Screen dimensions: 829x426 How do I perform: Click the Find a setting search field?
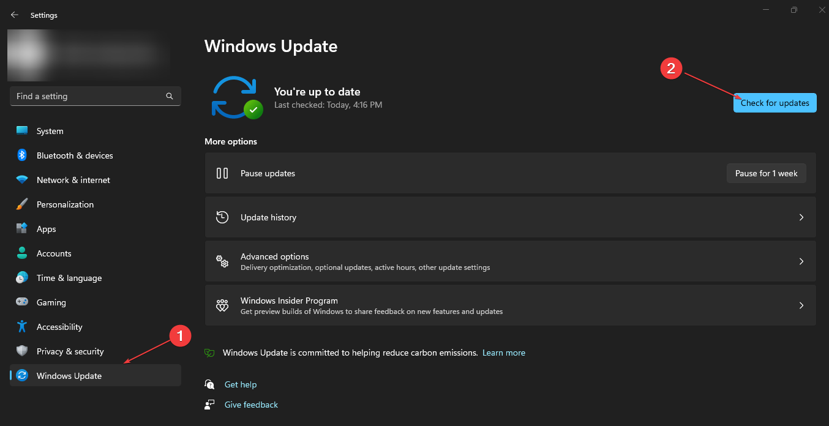pyautogui.click(x=96, y=96)
